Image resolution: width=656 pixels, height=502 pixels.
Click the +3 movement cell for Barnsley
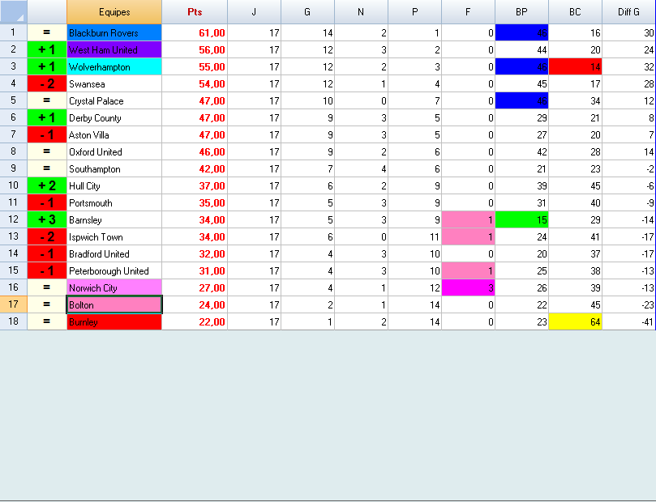(47, 219)
